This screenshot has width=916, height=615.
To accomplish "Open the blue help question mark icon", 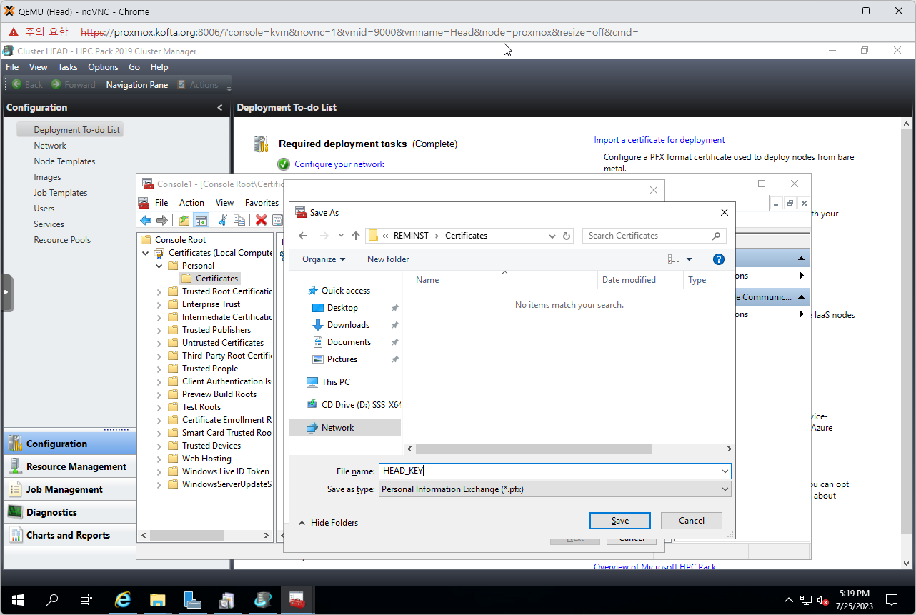I will pyautogui.click(x=719, y=259).
